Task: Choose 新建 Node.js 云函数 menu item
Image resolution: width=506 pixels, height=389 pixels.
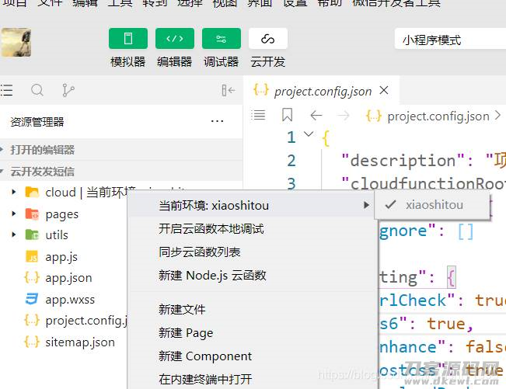Action: (x=212, y=276)
